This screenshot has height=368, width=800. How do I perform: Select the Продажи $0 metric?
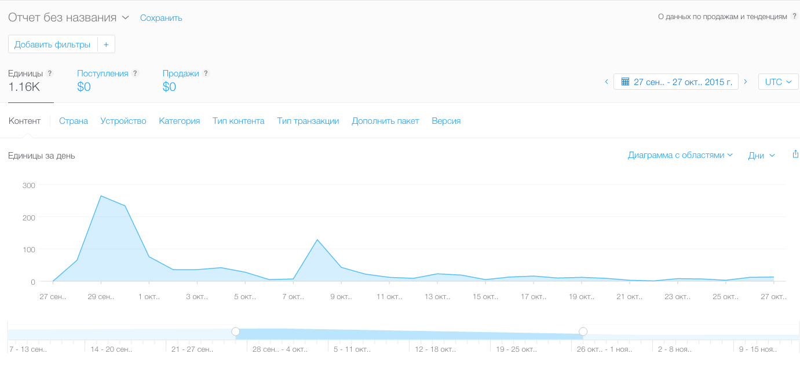[186, 81]
